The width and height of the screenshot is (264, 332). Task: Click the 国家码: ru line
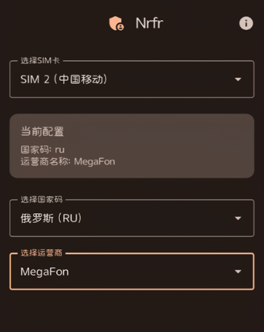[42, 149]
